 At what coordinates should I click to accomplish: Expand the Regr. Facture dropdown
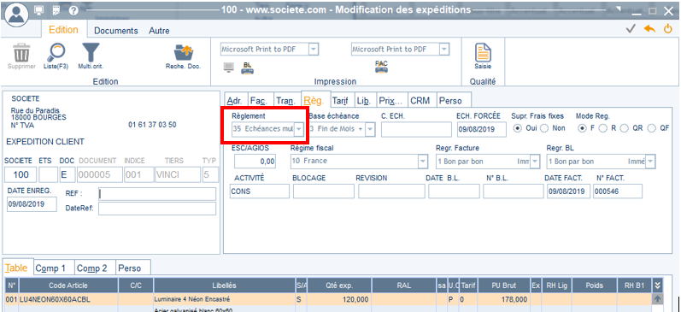(535, 162)
